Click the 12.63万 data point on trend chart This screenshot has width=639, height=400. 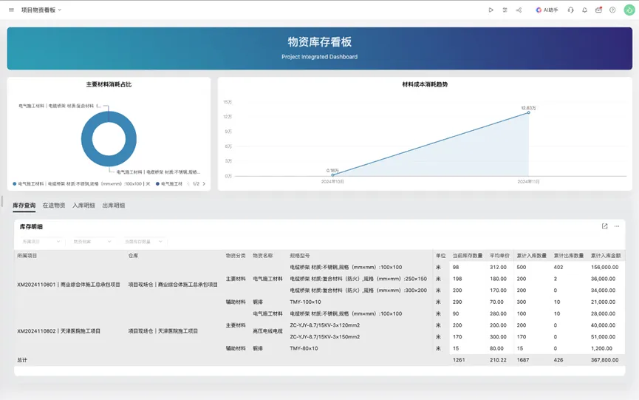point(529,112)
